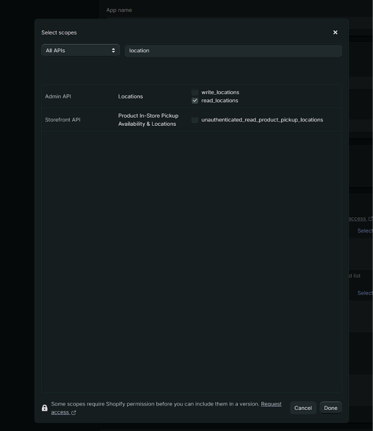Screen dimensions: 373x431
Task: Click the external-link icon behind the dialog
Action: pyautogui.click(x=370, y=219)
